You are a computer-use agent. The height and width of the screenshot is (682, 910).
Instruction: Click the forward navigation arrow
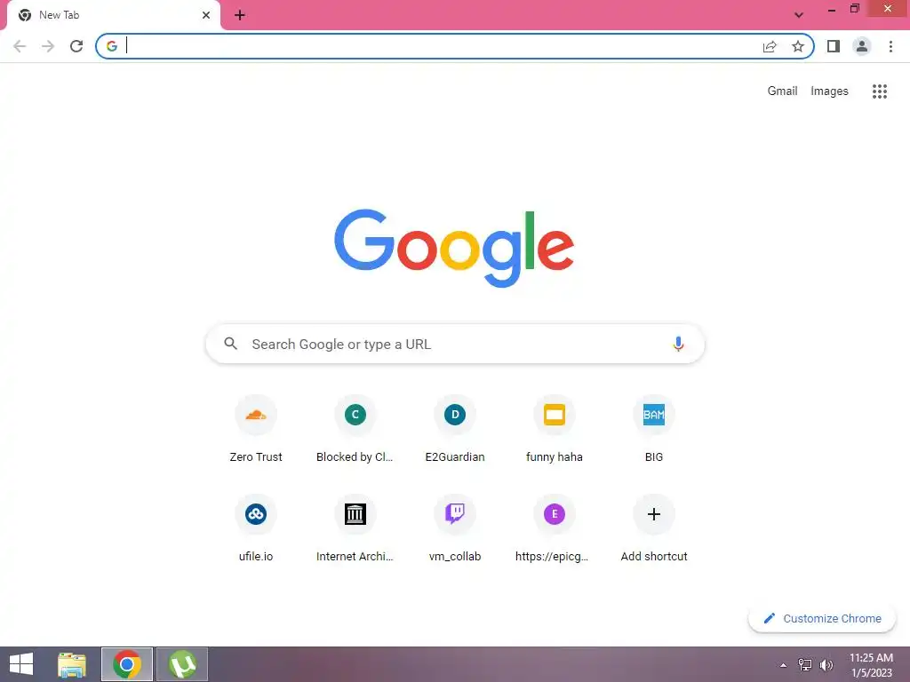pyautogui.click(x=48, y=46)
